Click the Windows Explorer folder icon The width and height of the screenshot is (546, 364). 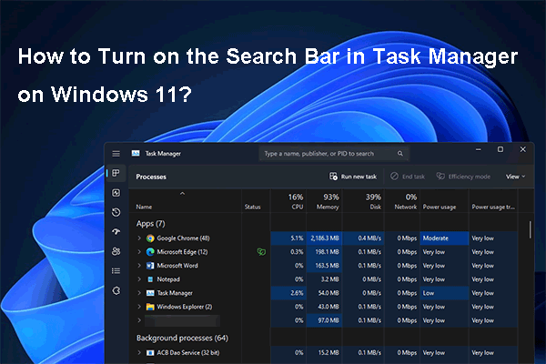pyautogui.click(x=150, y=307)
